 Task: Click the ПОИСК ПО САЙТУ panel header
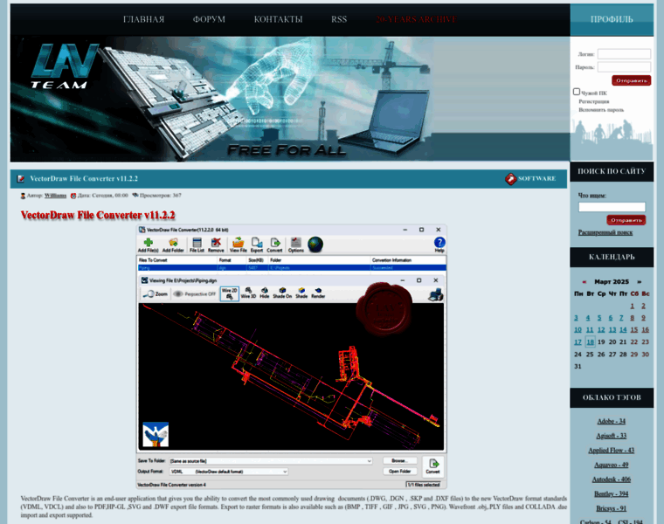[x=612, y=171]
